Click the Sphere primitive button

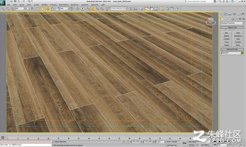pyautogui.click(x=226, y=36)
